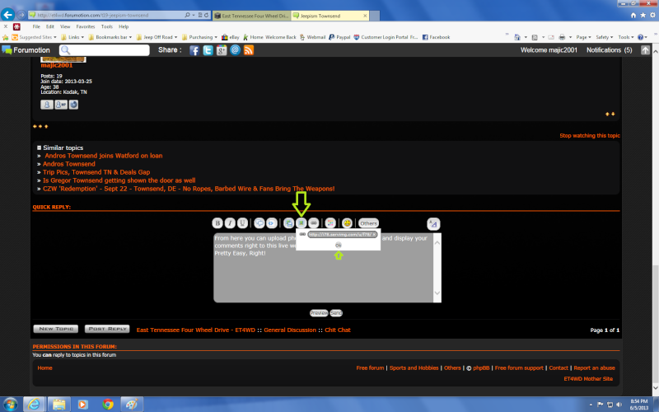Insert a quote with the speech bubble icon
The width and height of the screenshot is (659, 412).
(259, 223)
